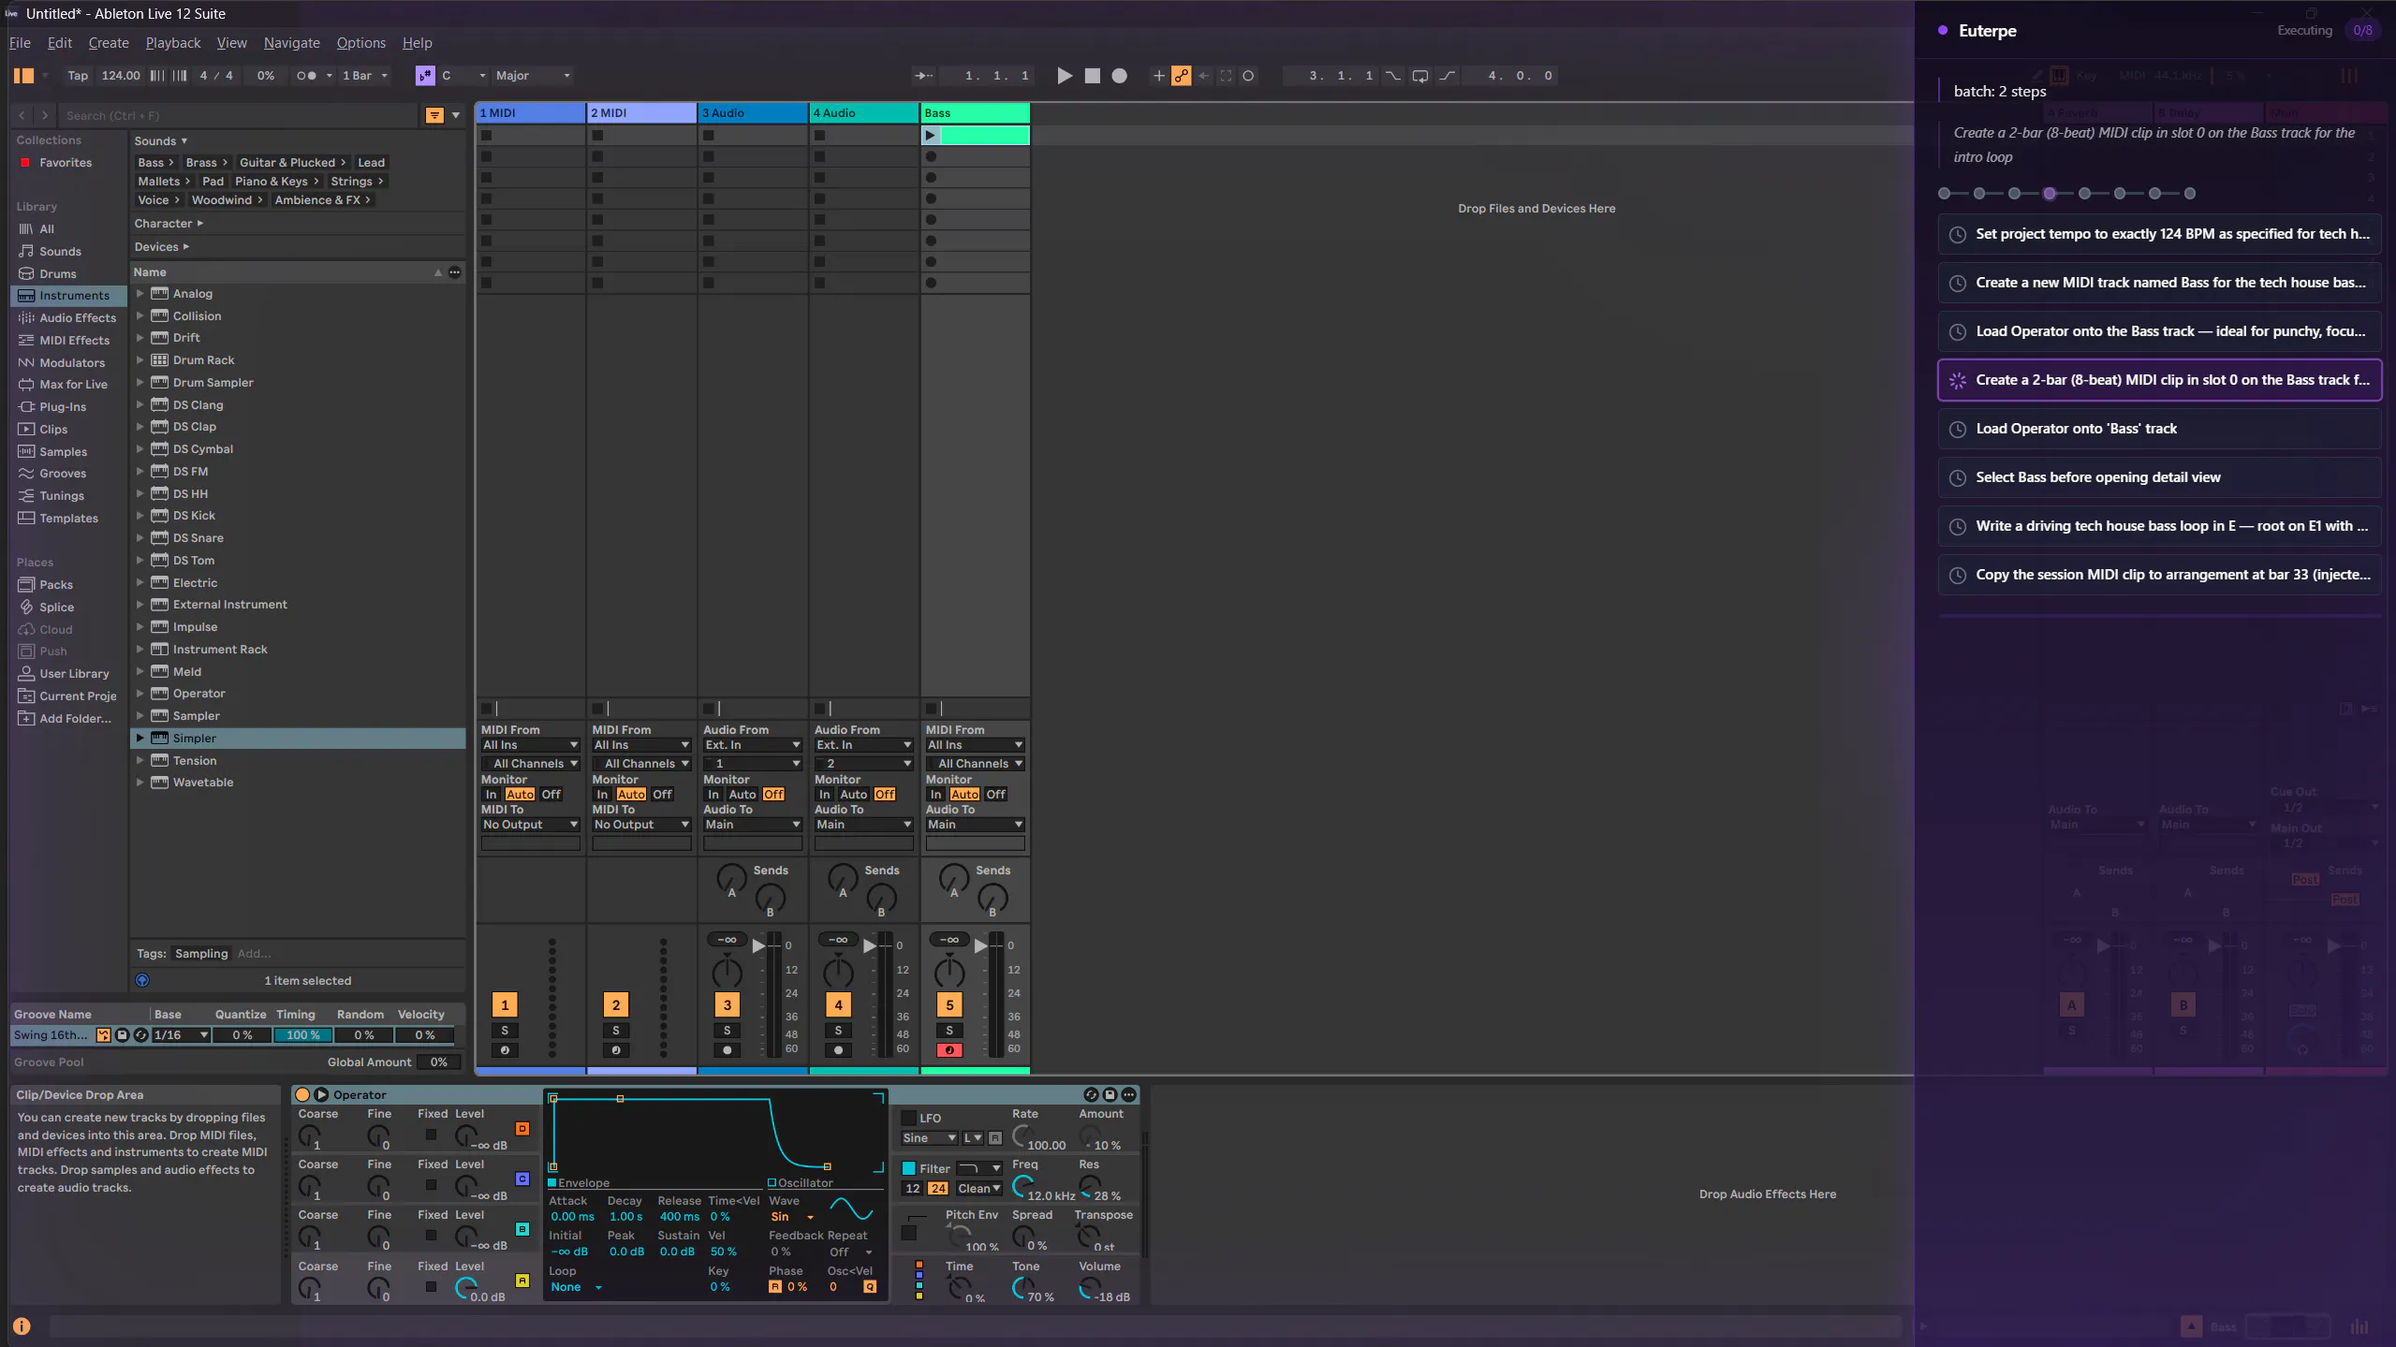Open Operator's title bar options menu
Screen dimensions: 2396x1347
(x=1129, y=1094)
